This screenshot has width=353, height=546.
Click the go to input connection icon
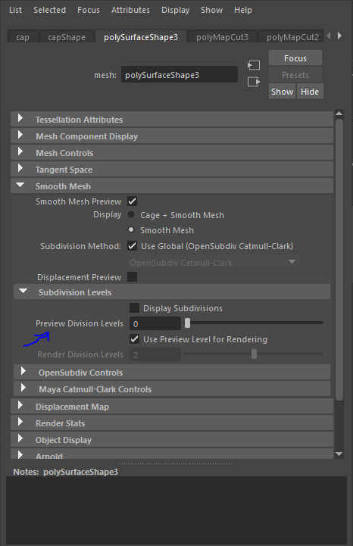point(254,65)
